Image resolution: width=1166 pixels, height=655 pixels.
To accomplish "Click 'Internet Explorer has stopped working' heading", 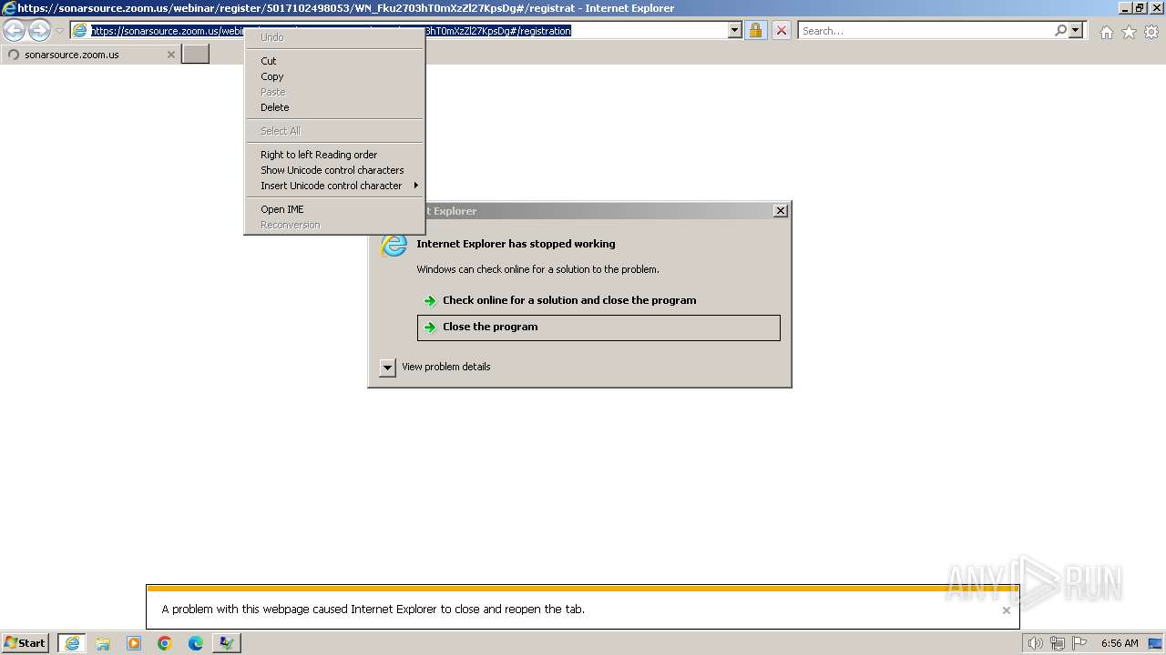I will (x=516, y=244).
